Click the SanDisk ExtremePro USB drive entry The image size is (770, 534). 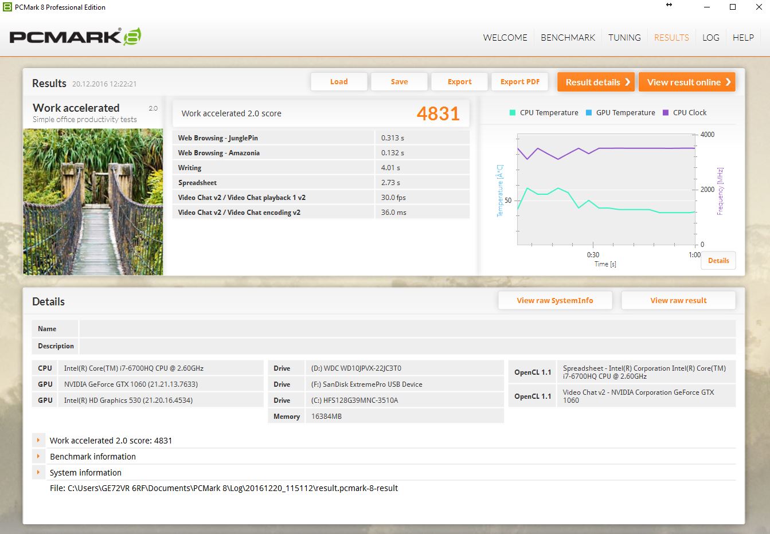pyautogui.click(x=386, y=384)
